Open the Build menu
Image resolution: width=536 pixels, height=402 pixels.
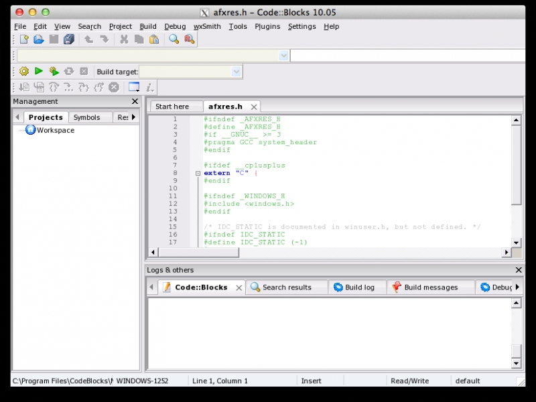148,26
